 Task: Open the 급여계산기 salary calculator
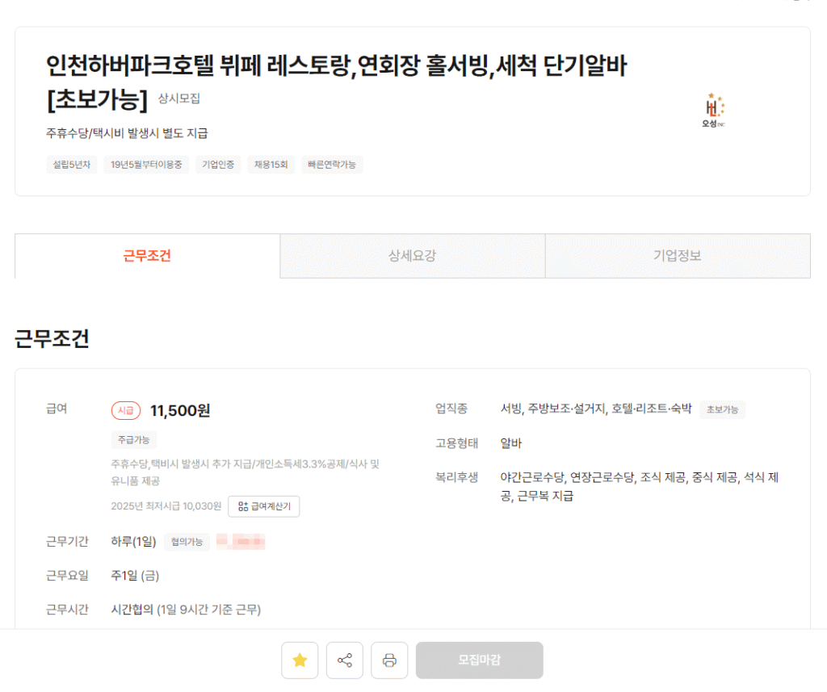click(x=264, y=506)
